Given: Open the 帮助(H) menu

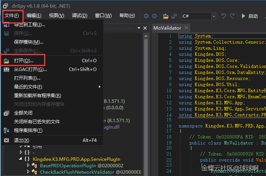Looking at the screenshot, I should [x=127, y=16].
